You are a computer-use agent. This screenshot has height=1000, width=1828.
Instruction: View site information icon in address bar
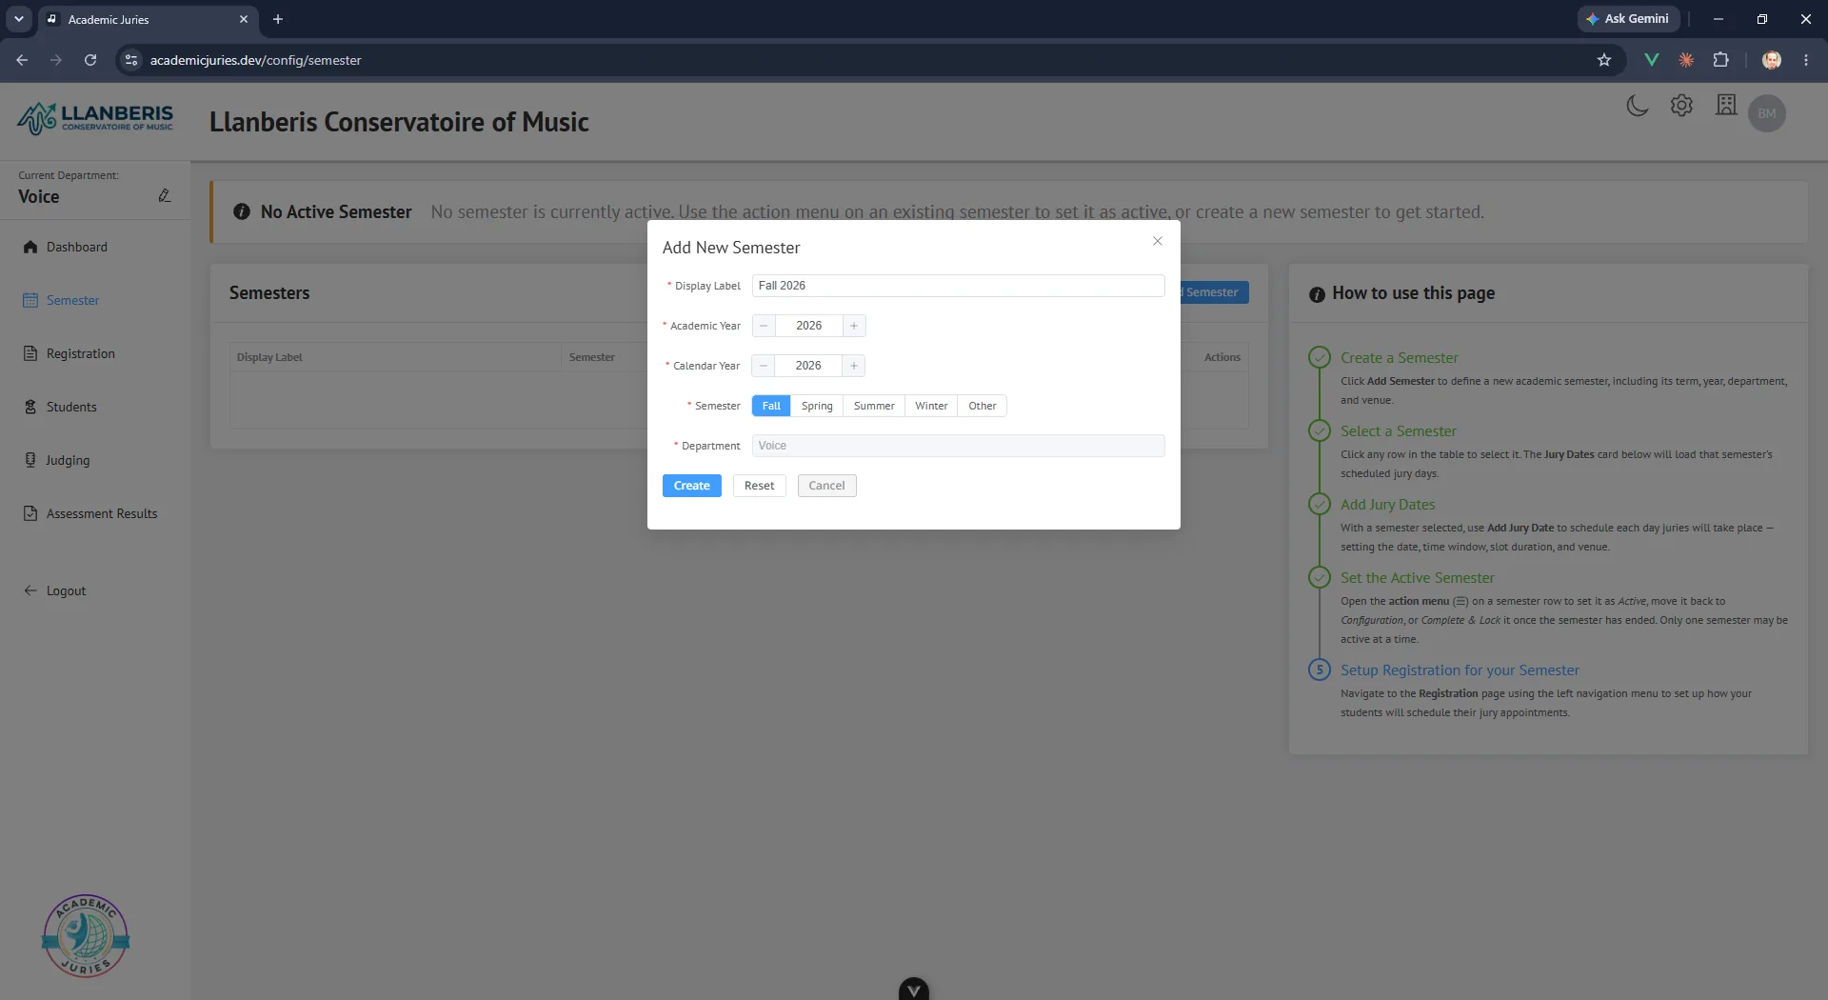pos(131,60)
